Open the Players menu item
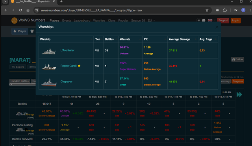 [x=54, y=20]
